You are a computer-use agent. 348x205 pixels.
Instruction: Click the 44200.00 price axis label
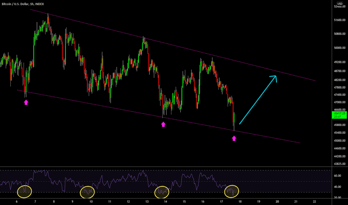coord(339,156)
